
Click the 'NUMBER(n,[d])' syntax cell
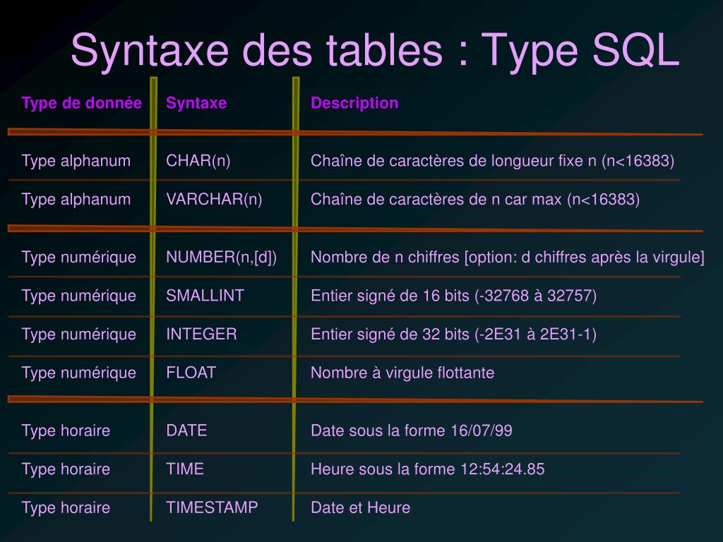221,257
